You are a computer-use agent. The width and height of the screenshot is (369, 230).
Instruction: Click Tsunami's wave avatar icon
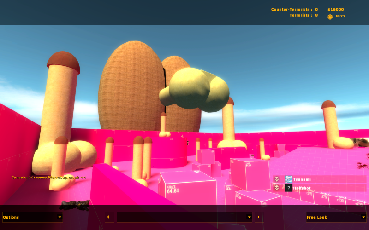[x=288, y=179]
